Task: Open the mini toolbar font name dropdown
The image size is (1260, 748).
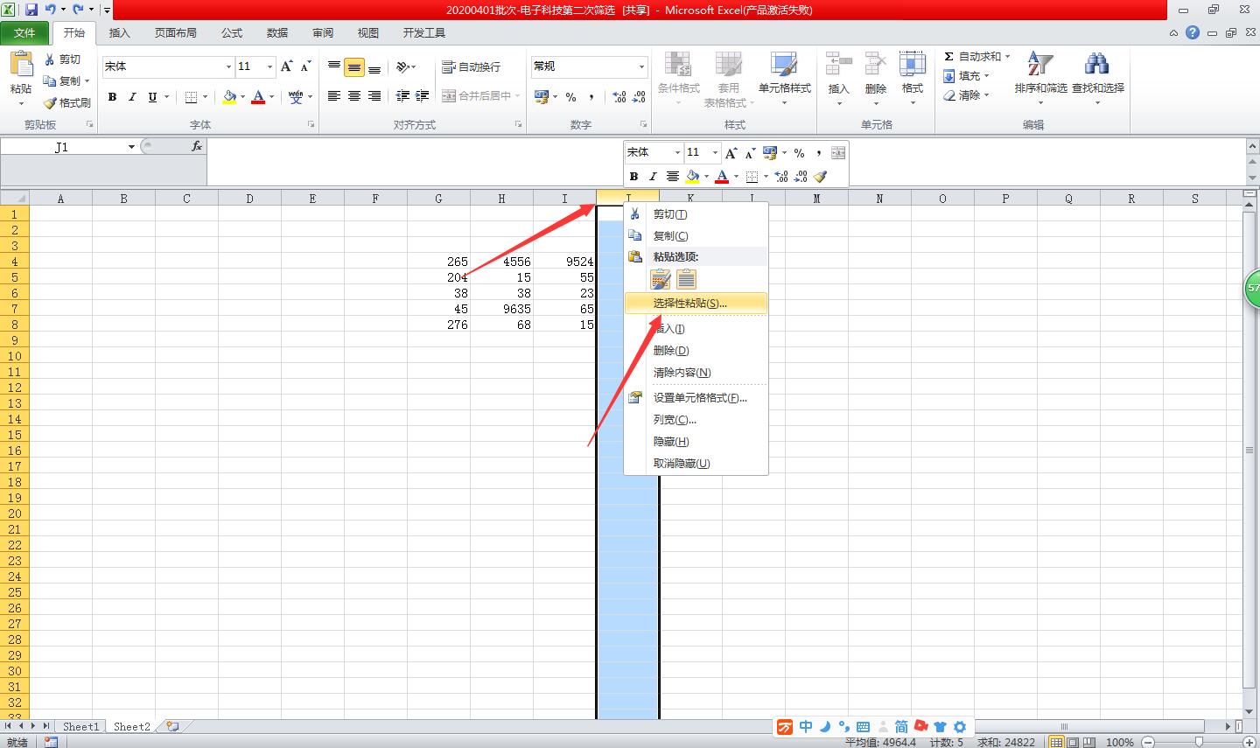Action: (677, 152)
